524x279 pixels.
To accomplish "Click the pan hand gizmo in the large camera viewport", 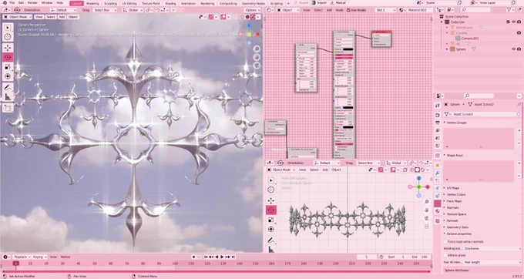I will tap(257, 57).
